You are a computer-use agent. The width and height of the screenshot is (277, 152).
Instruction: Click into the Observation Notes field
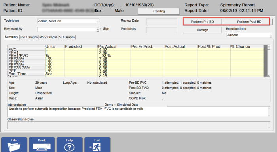[138, 125]
